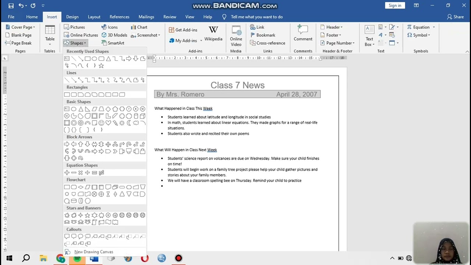471x265 pixels.
Task: Choose the not-equal equation shape
Action: click(102, 173)
